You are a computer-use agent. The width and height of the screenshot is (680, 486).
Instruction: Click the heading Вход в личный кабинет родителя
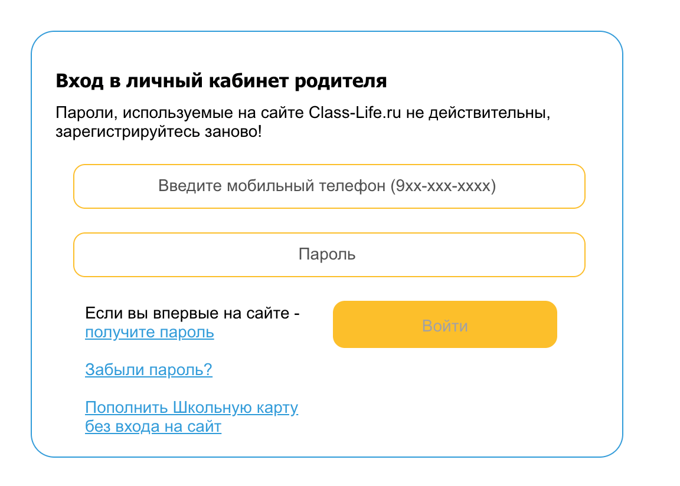point(221,81)
